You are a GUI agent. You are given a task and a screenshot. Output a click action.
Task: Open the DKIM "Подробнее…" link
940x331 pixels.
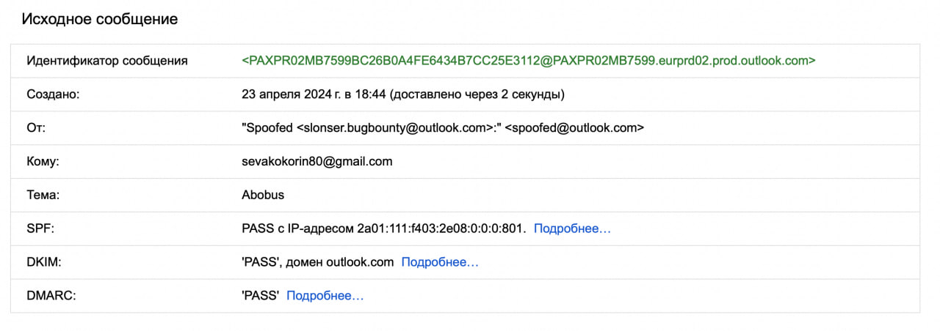coord(440,262)
